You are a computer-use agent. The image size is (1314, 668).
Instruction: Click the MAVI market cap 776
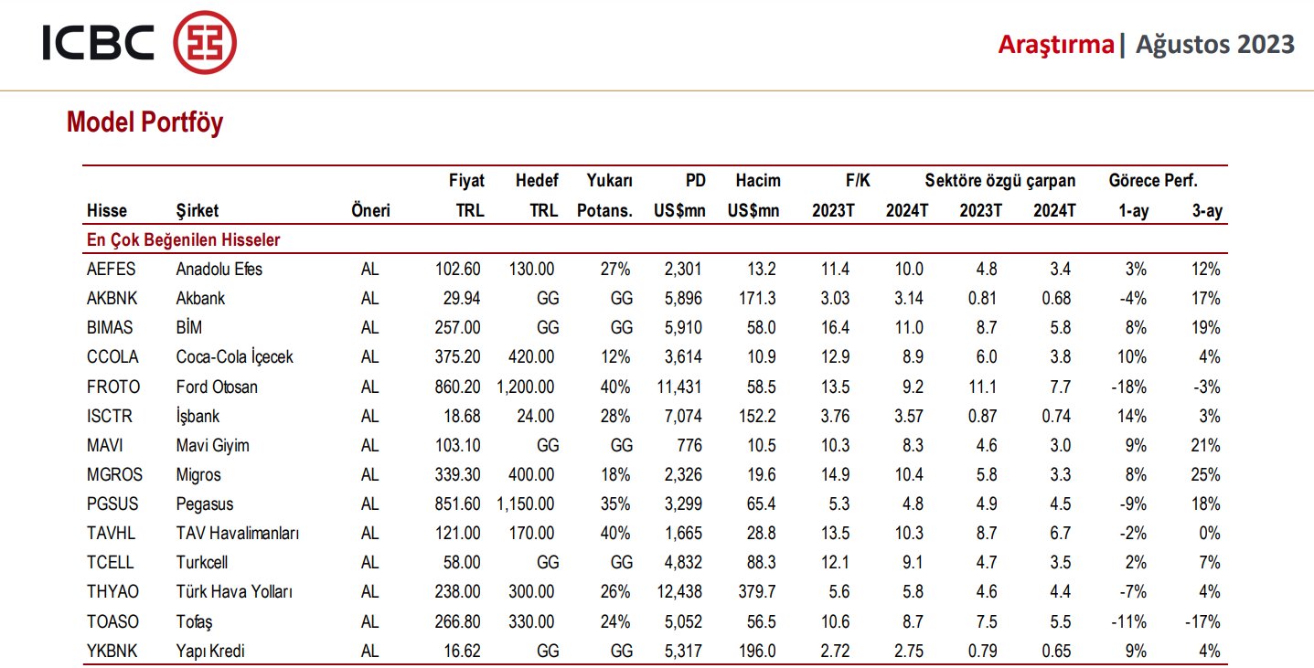(690, 445)
